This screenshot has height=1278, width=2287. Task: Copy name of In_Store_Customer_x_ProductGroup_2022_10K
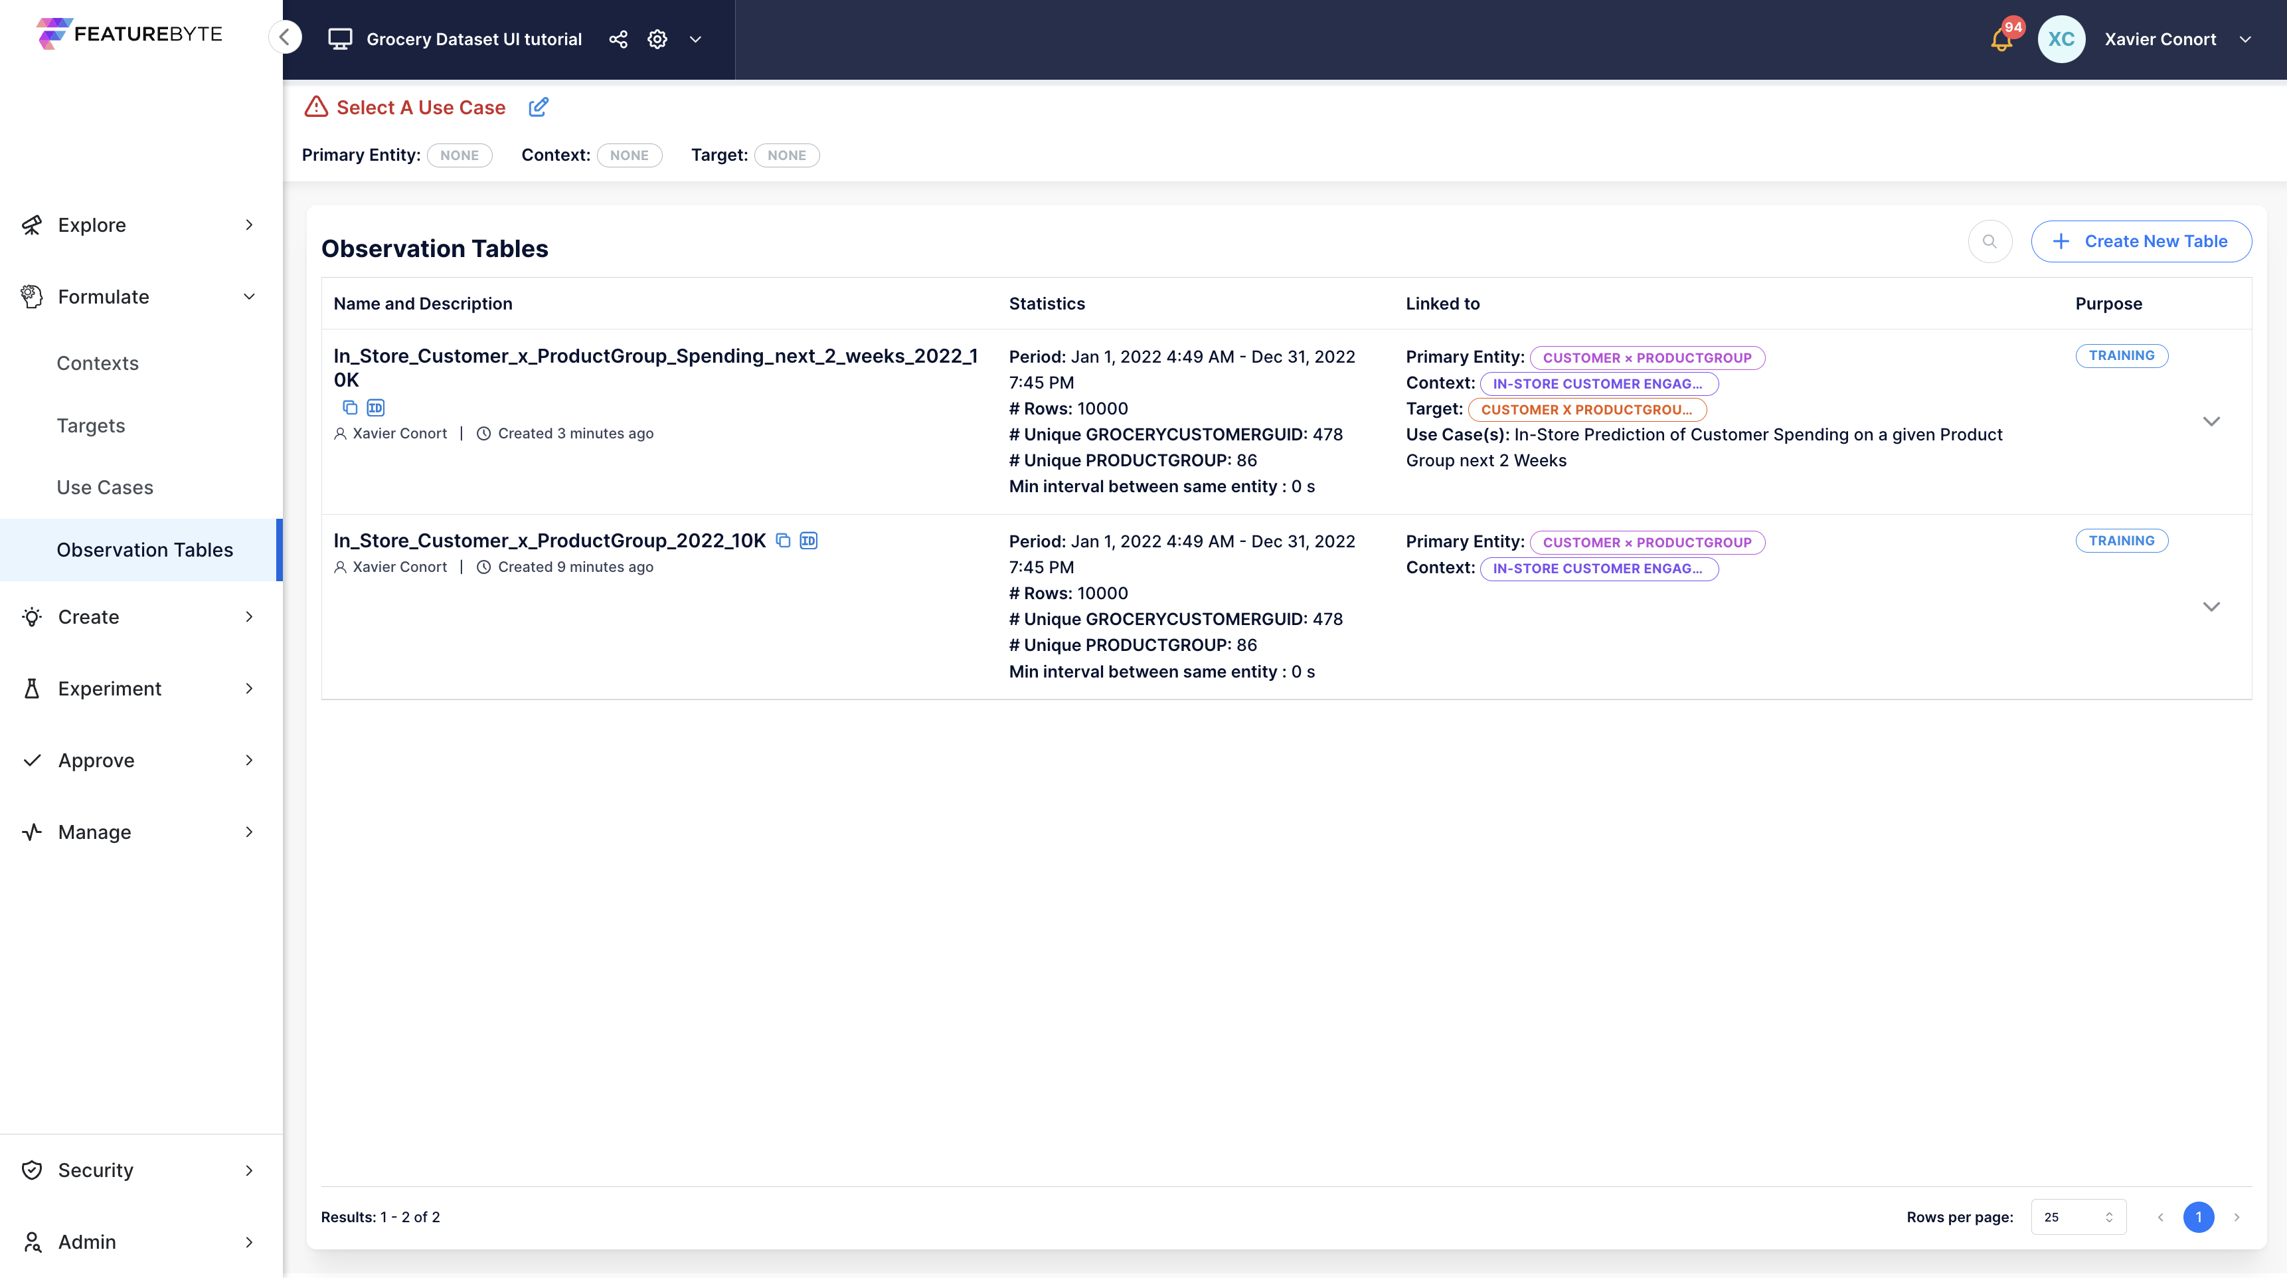[x=783, y=541]
